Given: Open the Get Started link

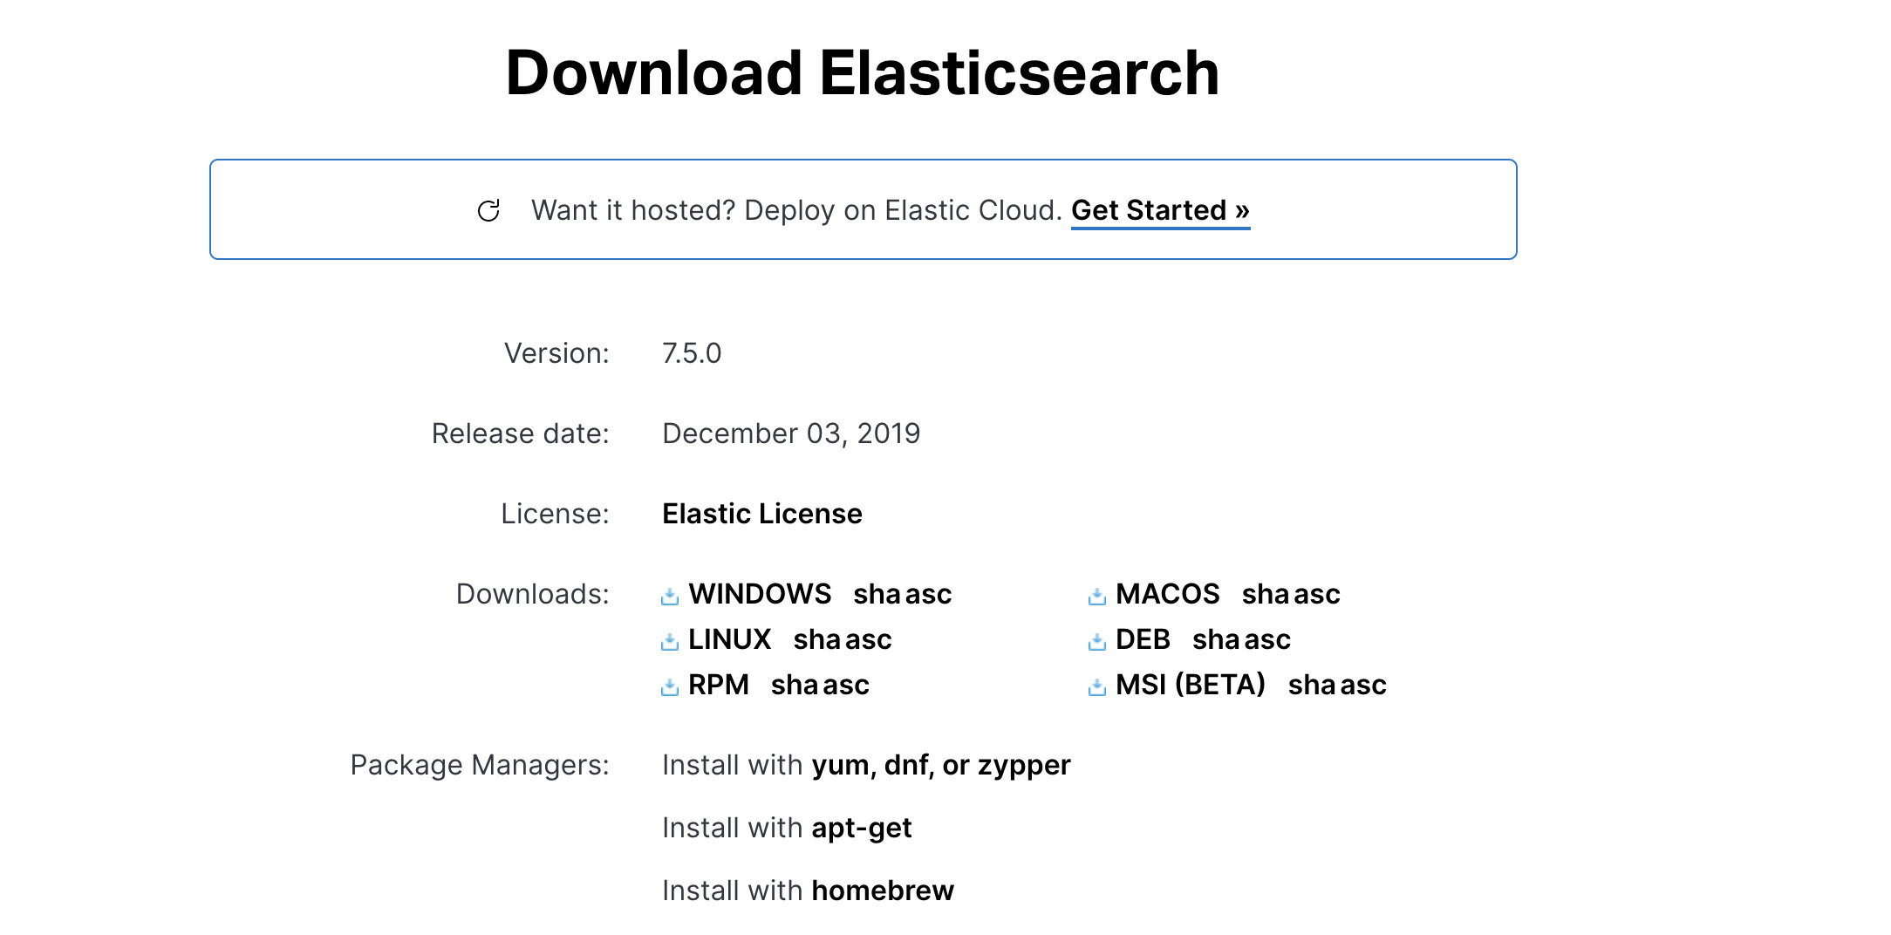Looking at the screenshot, I should 1160,210.
